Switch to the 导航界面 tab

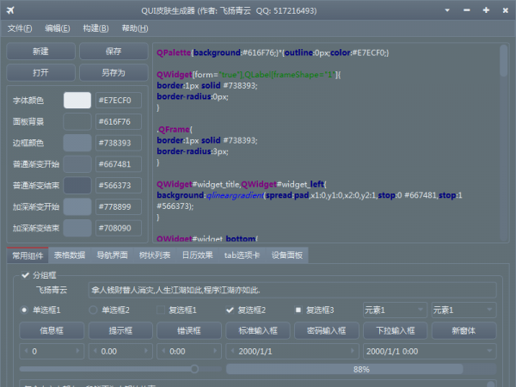tap(114, 255)
